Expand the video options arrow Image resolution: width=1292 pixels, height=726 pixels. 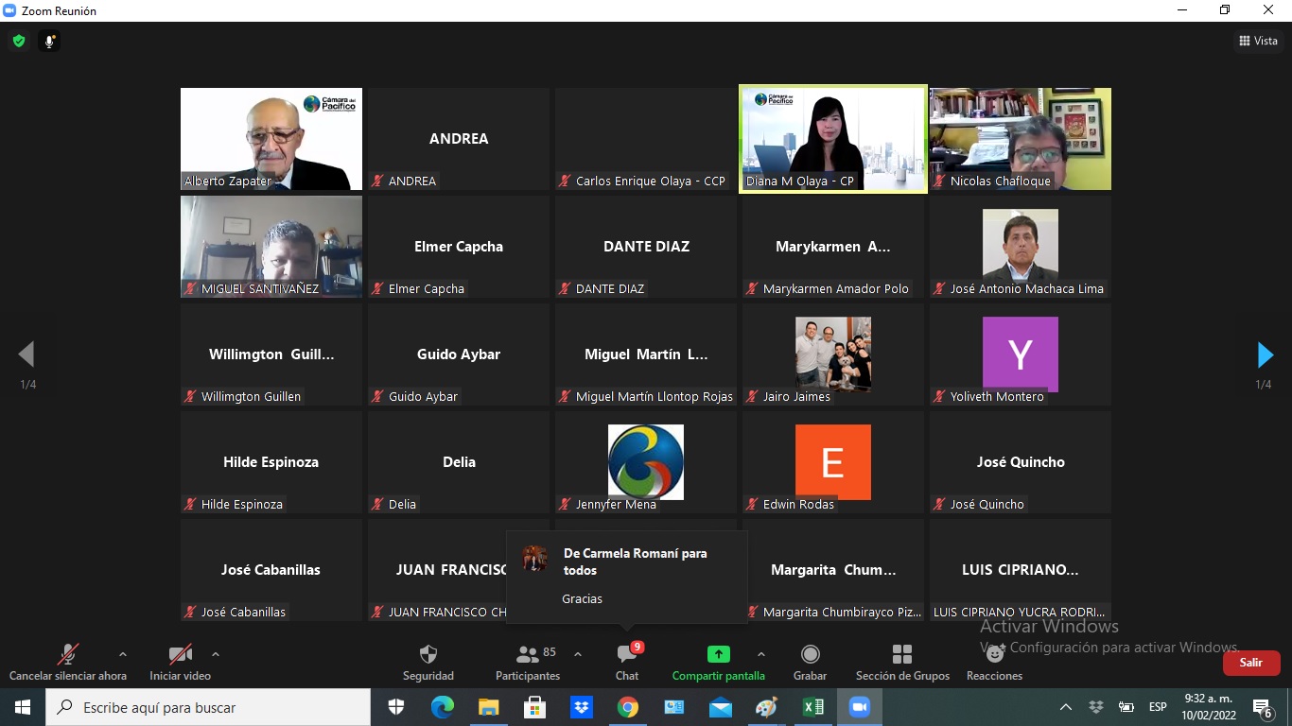pyautogui.click(x=215, y=654)
